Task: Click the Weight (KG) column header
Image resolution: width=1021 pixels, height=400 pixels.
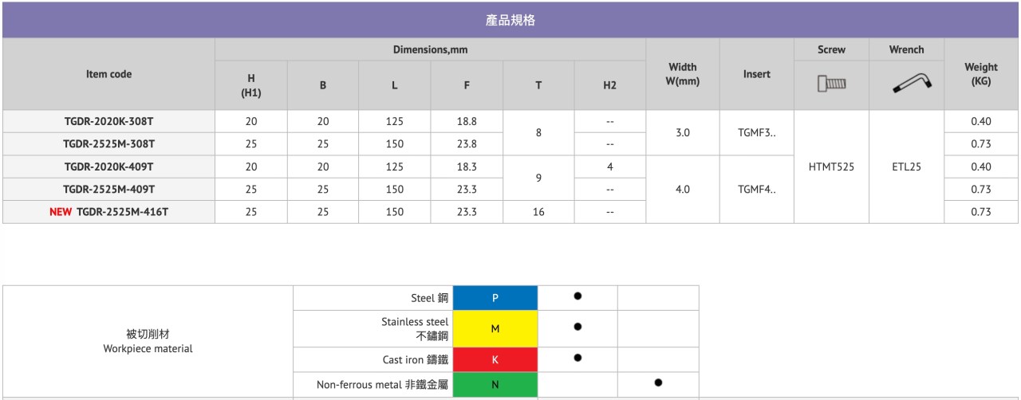Action: coord(981,74)
